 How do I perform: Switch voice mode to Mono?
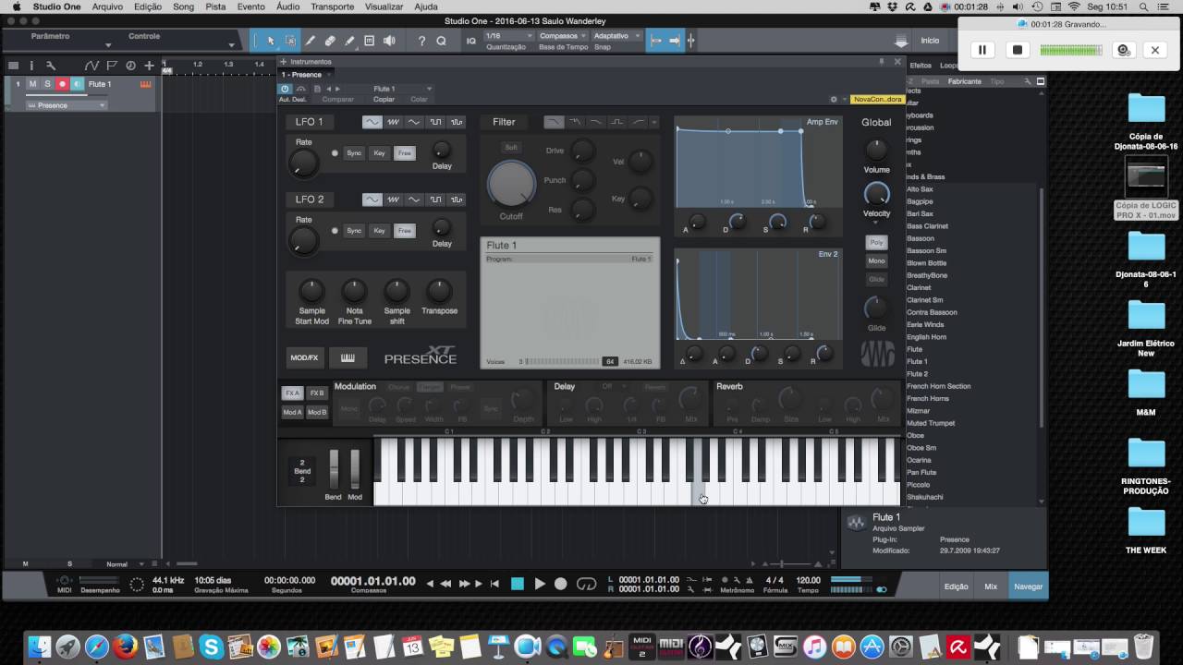[876, 260]
